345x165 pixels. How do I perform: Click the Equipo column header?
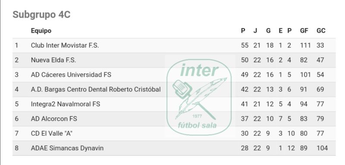[41, 31]
